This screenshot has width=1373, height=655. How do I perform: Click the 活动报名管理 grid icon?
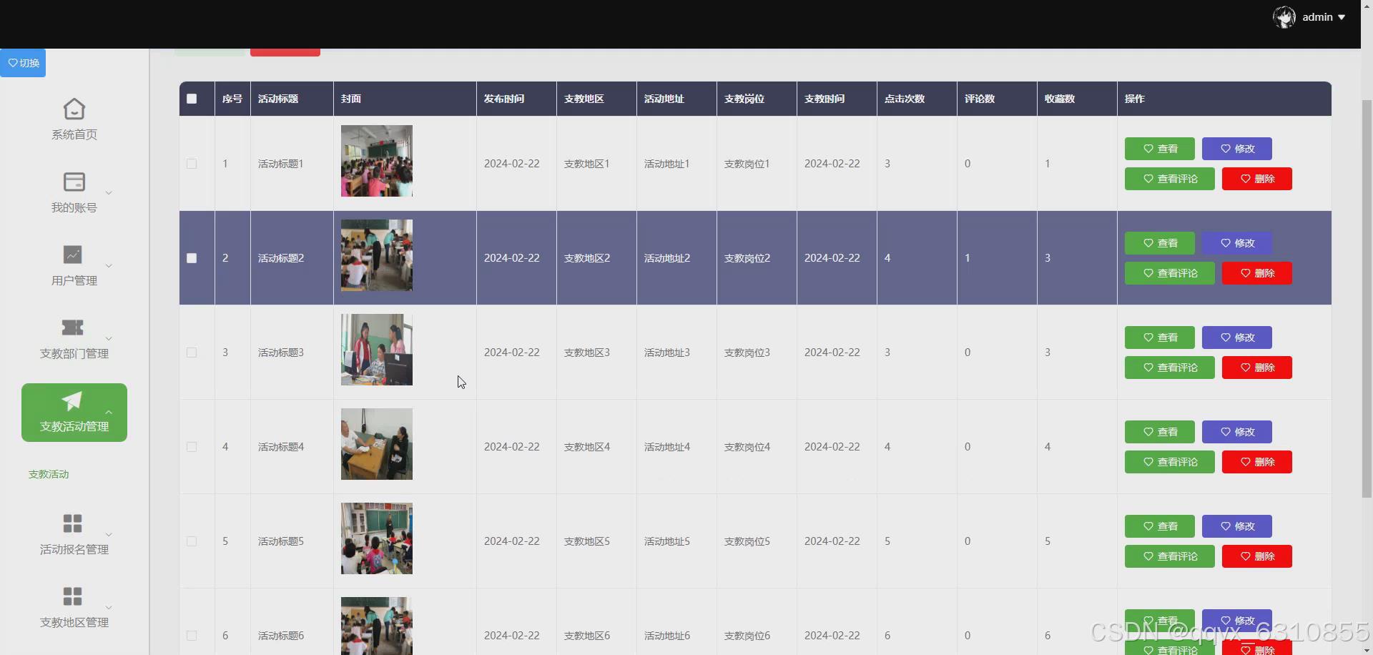pyautogui.click(x=73, y=523)
